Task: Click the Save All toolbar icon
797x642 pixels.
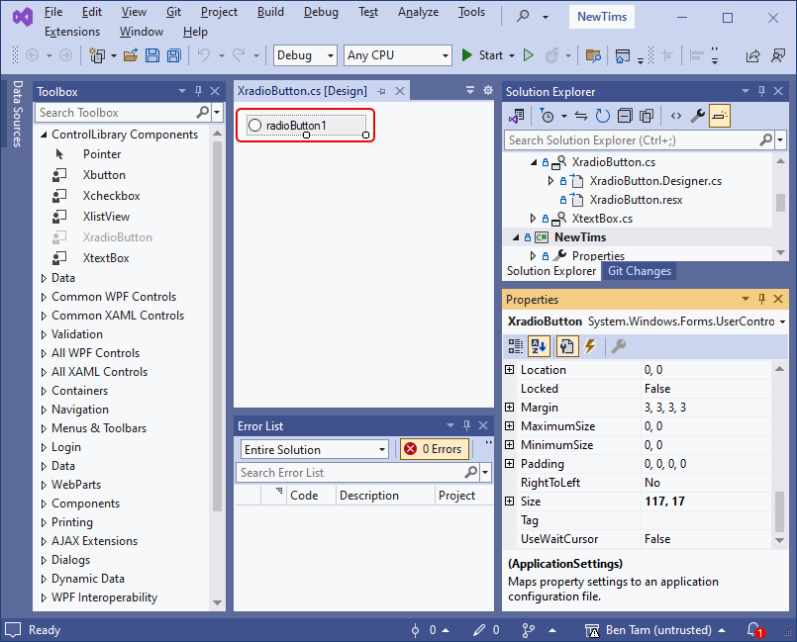Action: 173,55
